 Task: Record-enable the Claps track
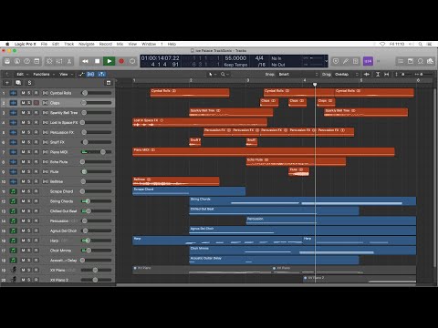36,103
